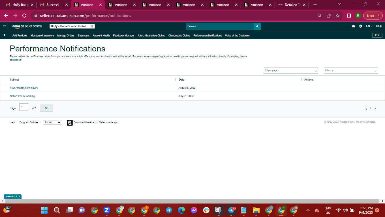The image size is (385, 217).
Task: Open the Windows Start menu
Action: [44, 210]
